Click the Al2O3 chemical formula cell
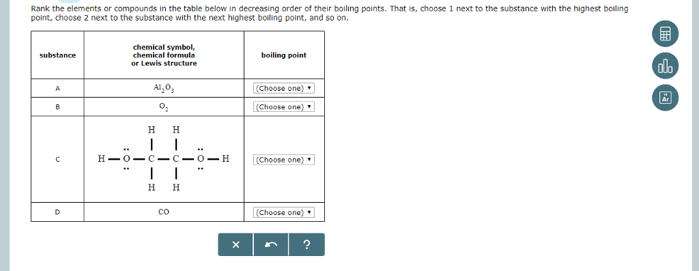699x271 pixels. coord(164,88)
